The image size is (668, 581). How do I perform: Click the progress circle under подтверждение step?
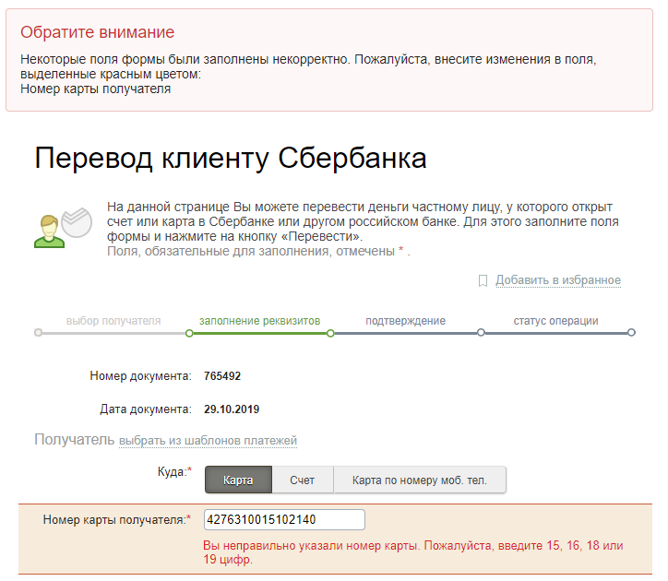pyautogui.click(x=481, y=332)
